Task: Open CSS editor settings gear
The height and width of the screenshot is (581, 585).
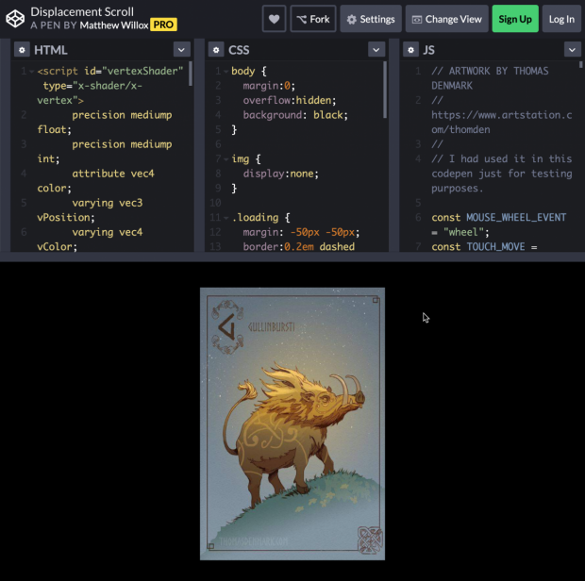Action: pyautogui.click(x=216, y=50)
